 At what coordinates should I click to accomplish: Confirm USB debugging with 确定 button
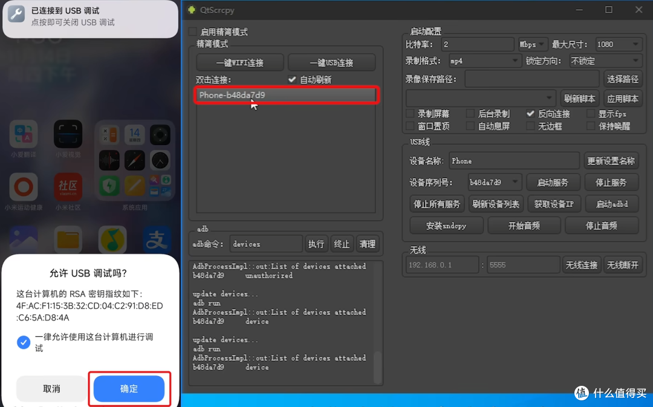[x=129, y=388]
